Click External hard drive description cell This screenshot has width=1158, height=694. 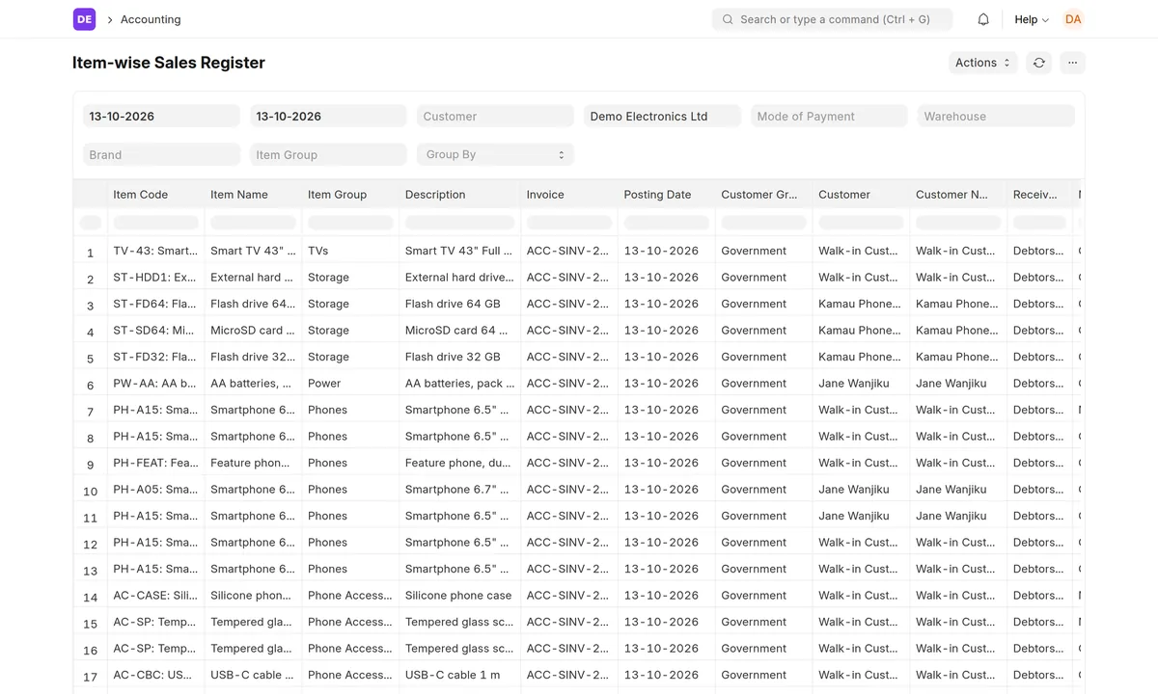[459, 277]
